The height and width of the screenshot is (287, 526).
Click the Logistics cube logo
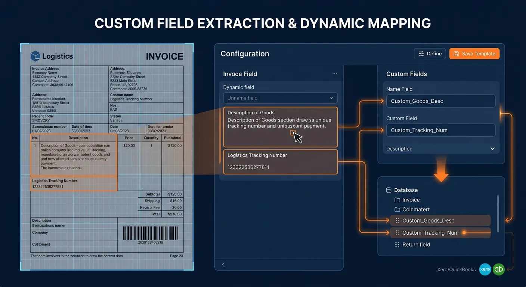(x=35, y=56)
